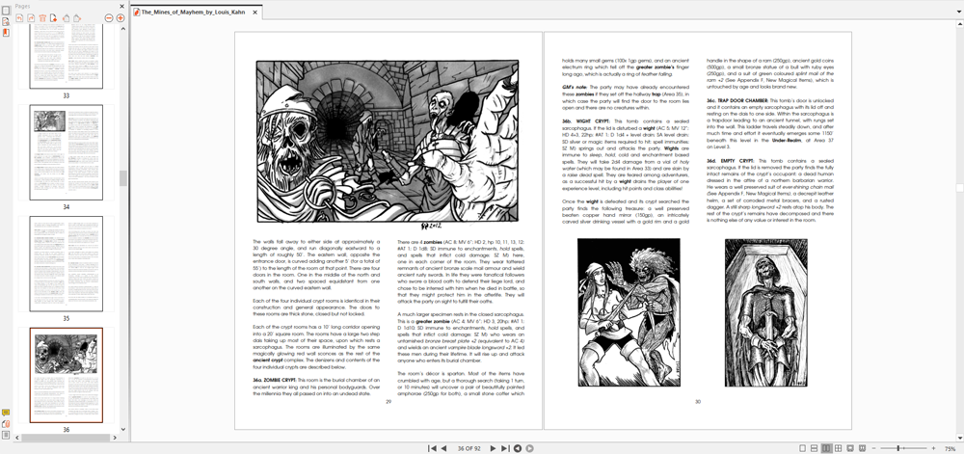Shrink page thumbnails with minus icon
Viewport: 964px width, 454px height.
(107, 18)
